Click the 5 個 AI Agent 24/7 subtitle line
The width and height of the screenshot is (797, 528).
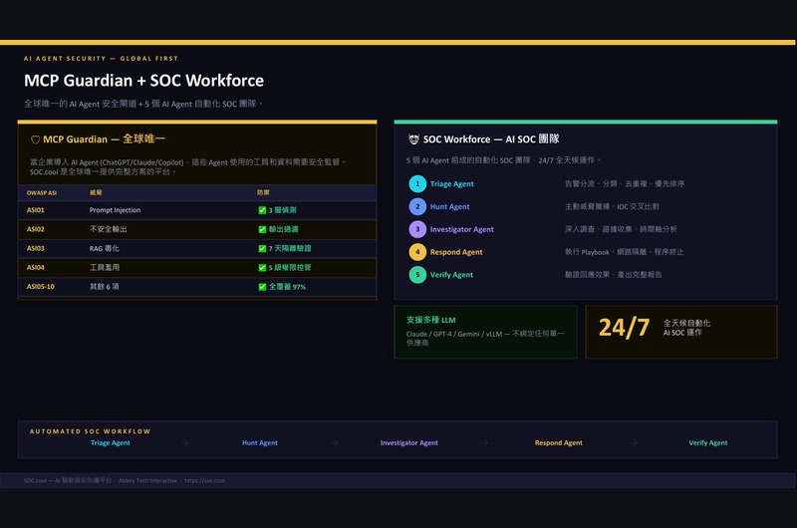point(503,160)
